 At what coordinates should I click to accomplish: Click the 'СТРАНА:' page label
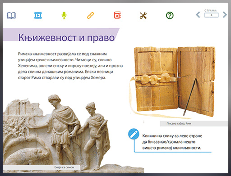(211, 10)
